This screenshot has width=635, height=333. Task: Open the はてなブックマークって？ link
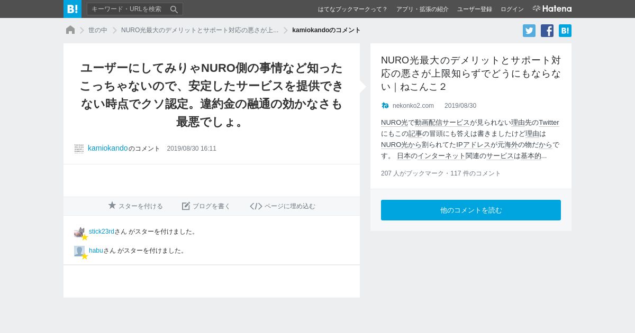click(x=352, y=9)
